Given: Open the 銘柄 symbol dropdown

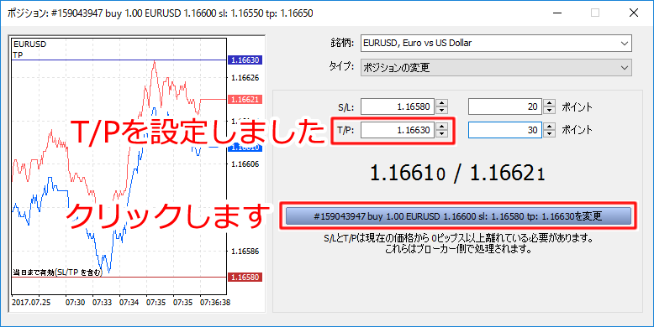Looking at the screenshot, I should click(496, 43).
